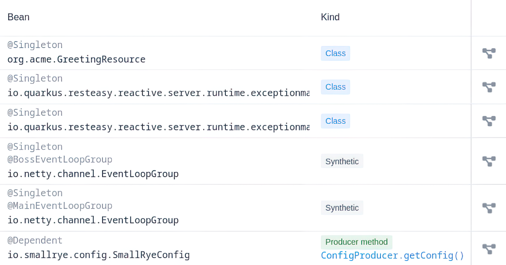Open dependency graph for org.acme.GreetingResource bean
This screenshot has width=506, height=265.
489,53
